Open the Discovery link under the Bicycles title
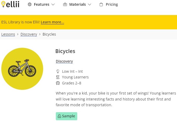Image resolution: width=177 pixels, height=121 pixels. pyautogui.click(x=64, y=62)
